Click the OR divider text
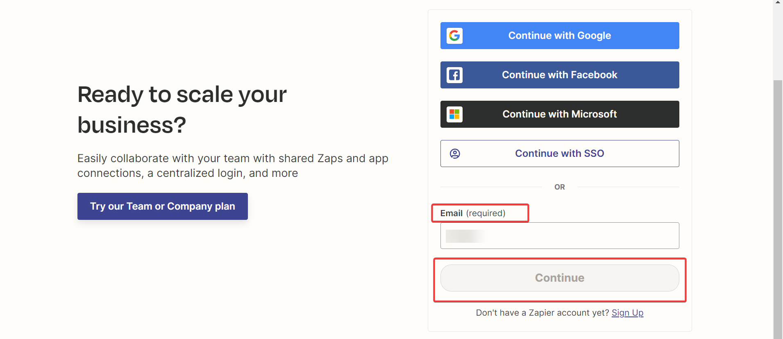 [x=559, y=187]
